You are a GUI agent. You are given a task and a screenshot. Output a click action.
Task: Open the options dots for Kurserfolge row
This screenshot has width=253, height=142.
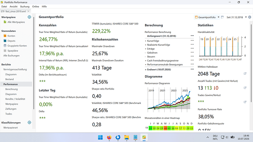192,41
